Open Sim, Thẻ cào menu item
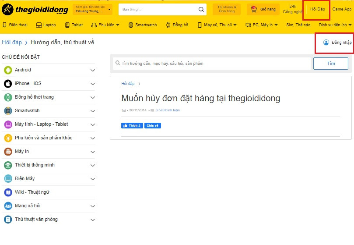 [298, 25]
